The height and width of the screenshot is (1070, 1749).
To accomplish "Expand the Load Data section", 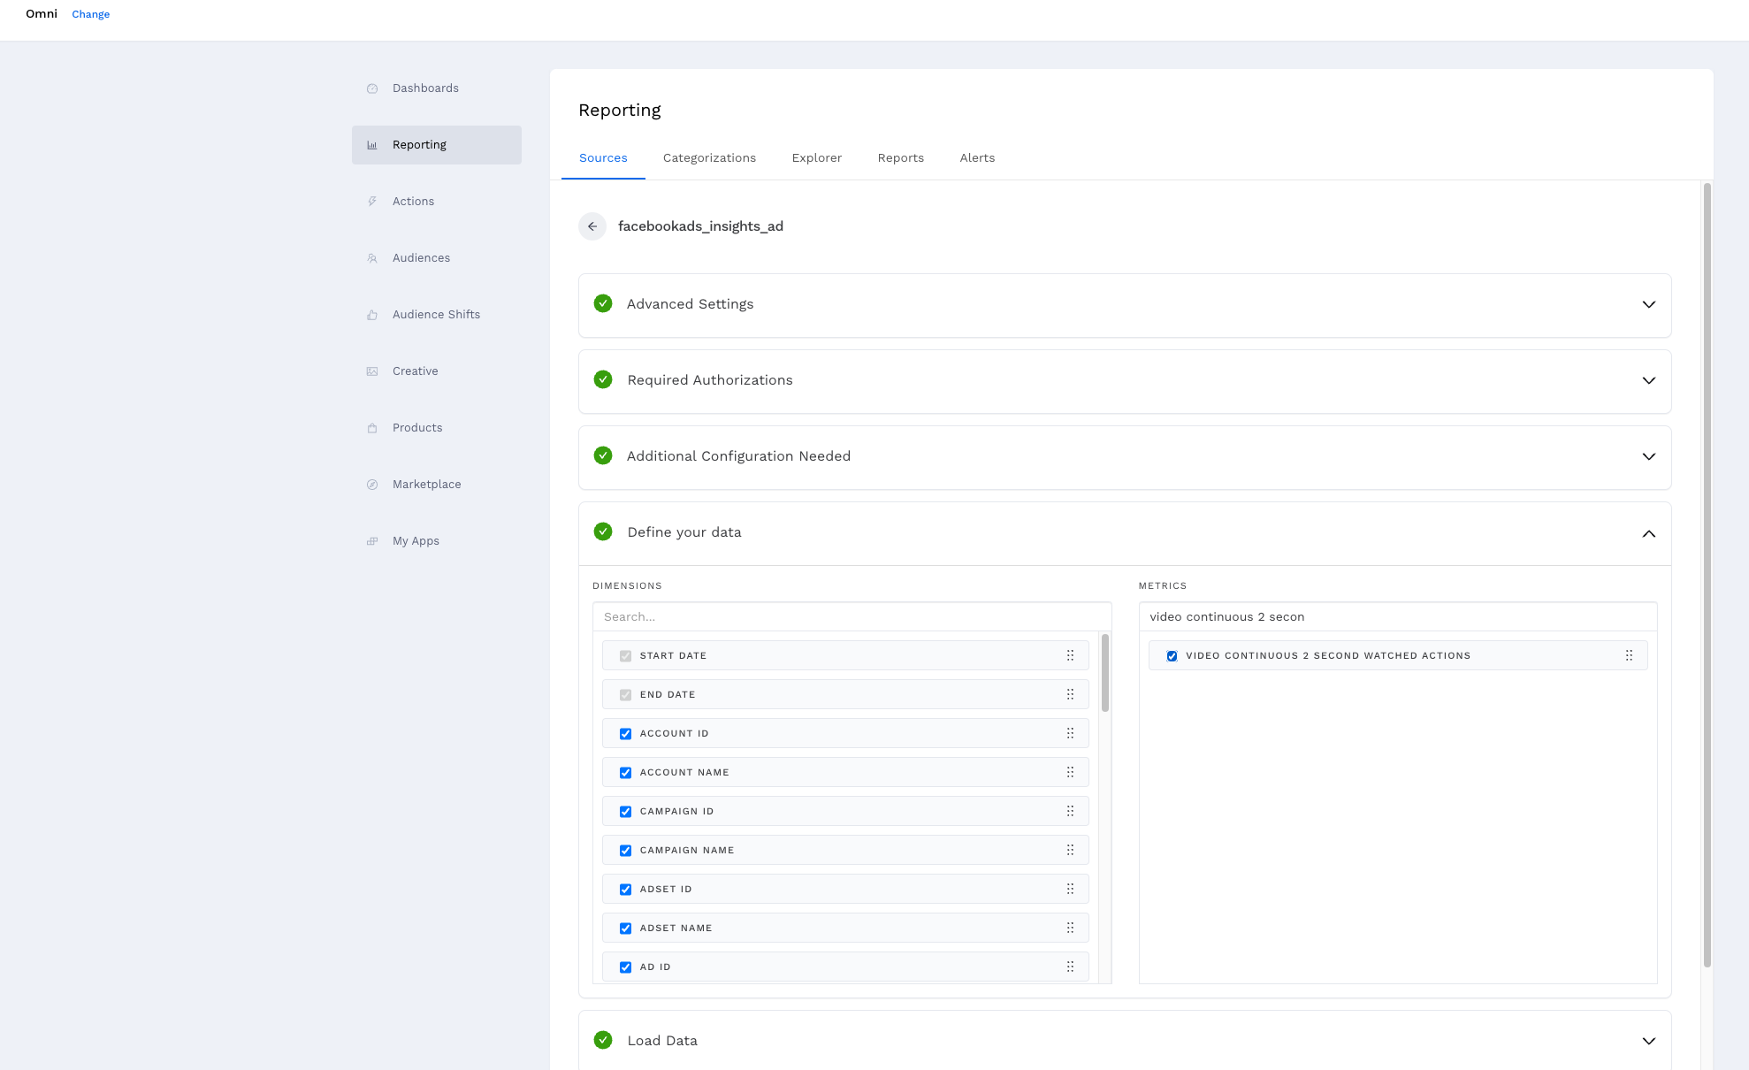I will pyautogui.click(x=1648, y=1041).
